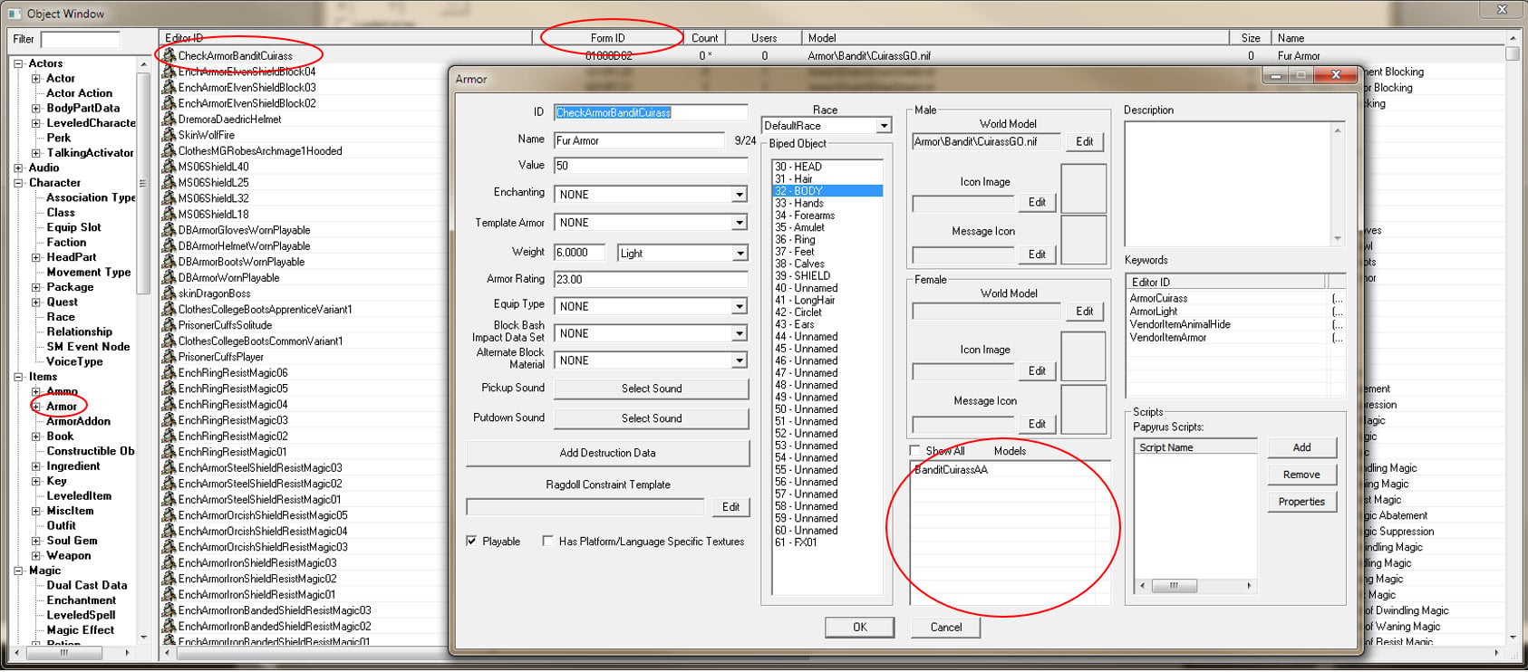
Task: Enable Has Platform/Language Specific Textures
Action: pyautogui.click(x=547, y=541)
